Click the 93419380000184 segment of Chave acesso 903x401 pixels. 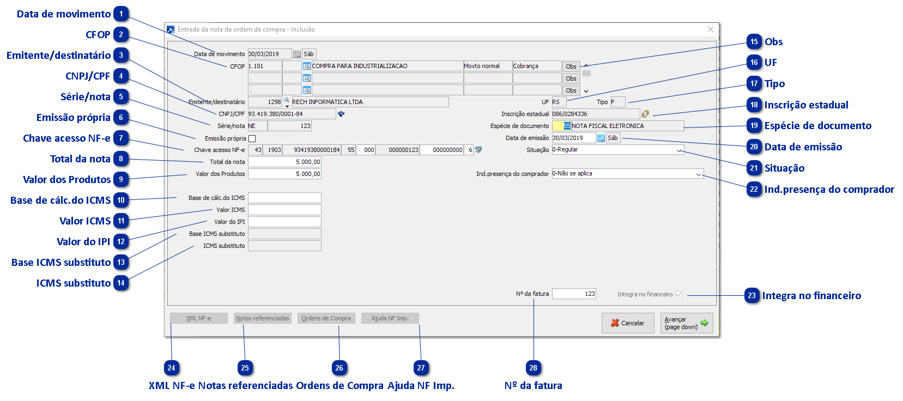tap(312, 150)
